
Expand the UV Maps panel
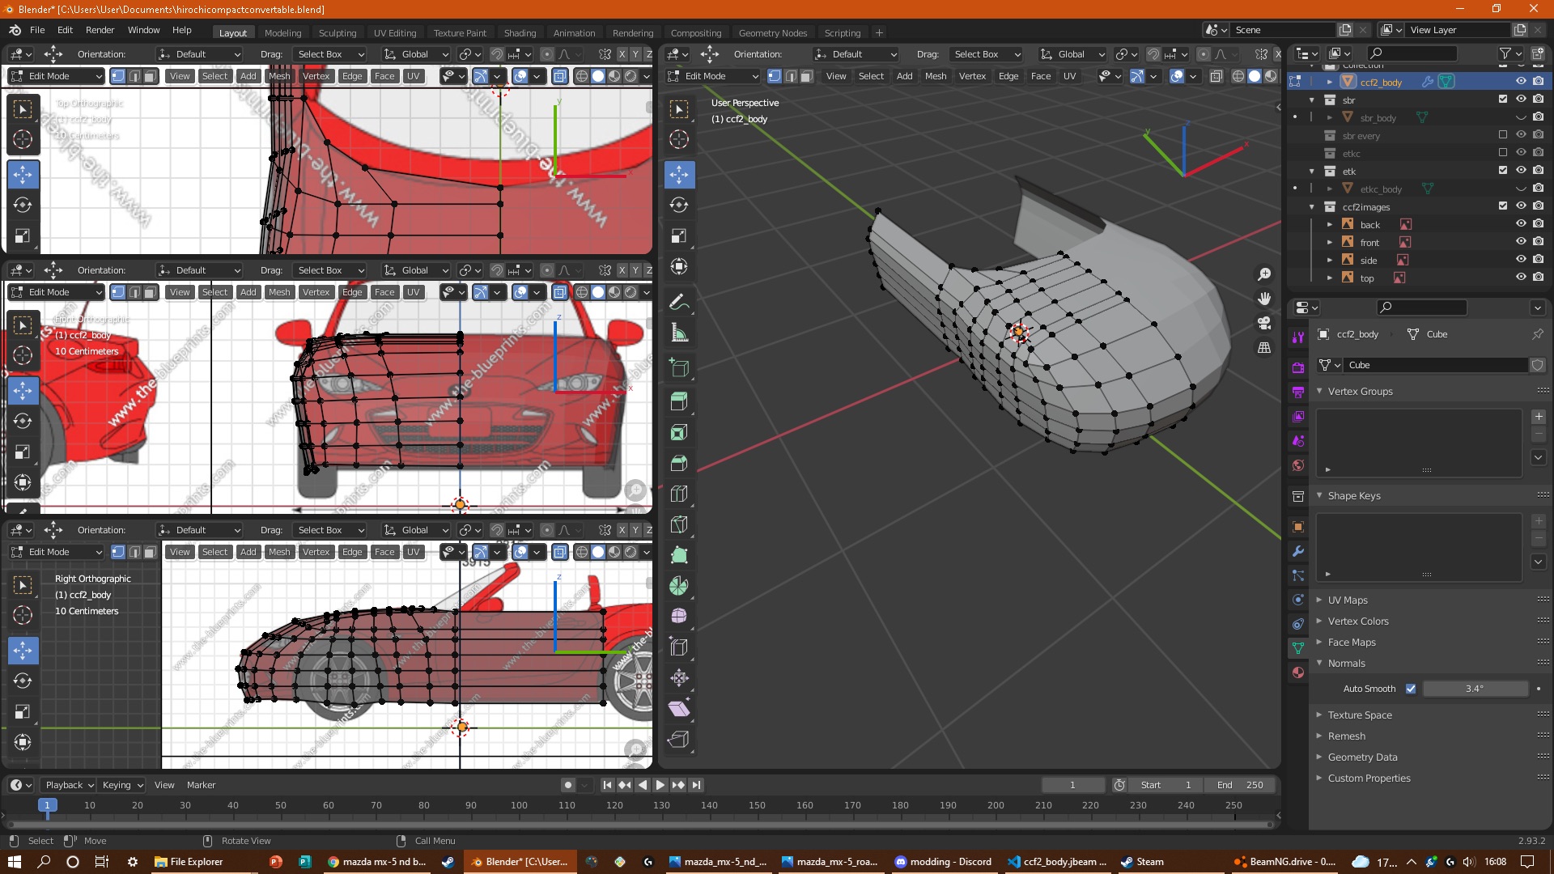click(1319, 600)
